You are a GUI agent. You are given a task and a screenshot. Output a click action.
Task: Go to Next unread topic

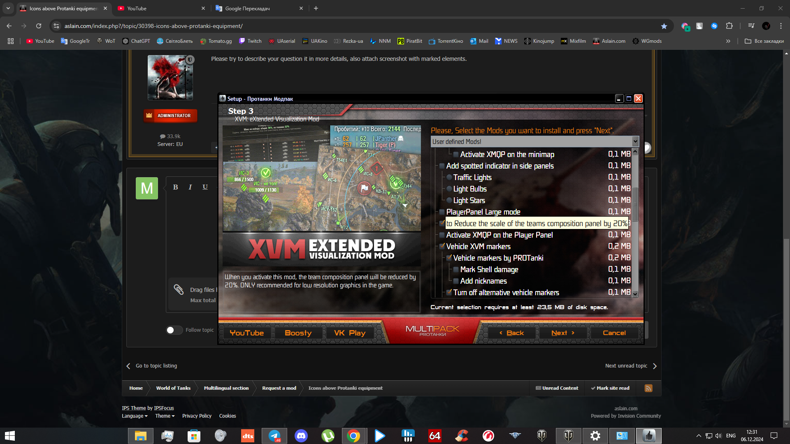pos(631,366)
